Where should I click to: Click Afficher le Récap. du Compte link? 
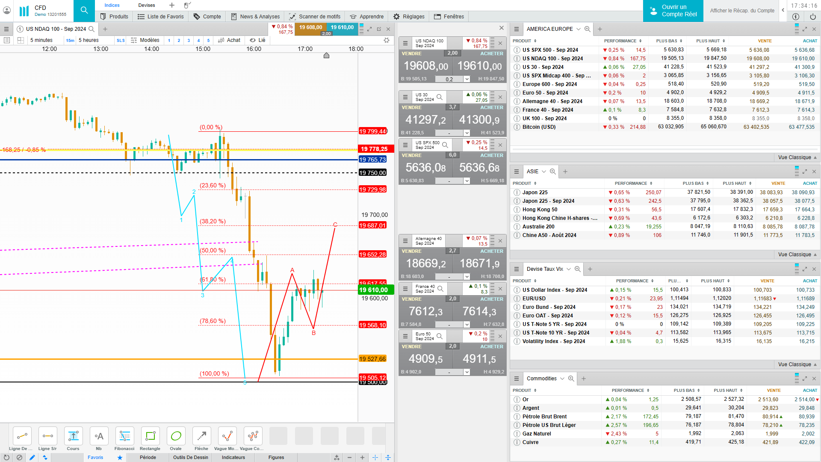[x=742, y=11]
